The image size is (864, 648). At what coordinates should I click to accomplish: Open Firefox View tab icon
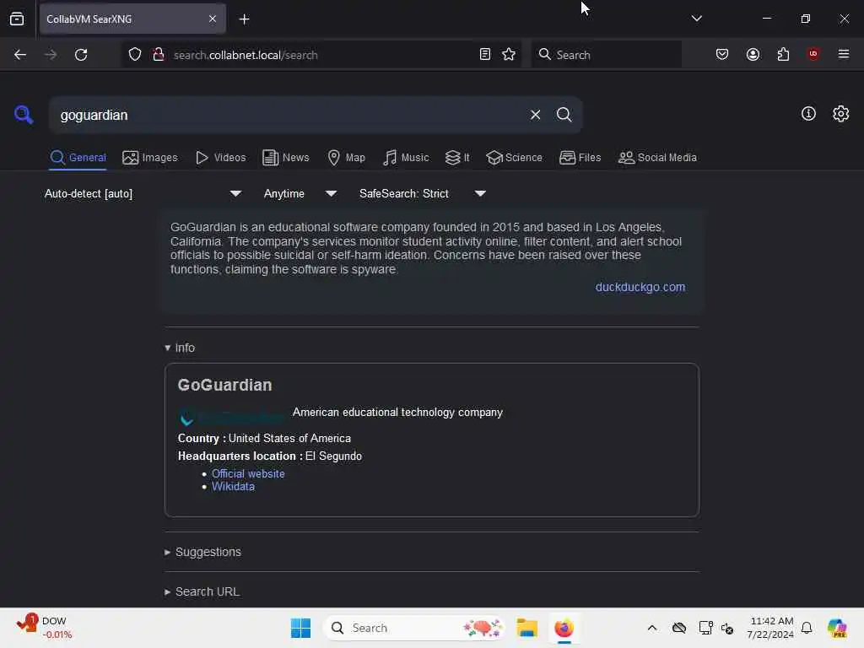(17, 19)
